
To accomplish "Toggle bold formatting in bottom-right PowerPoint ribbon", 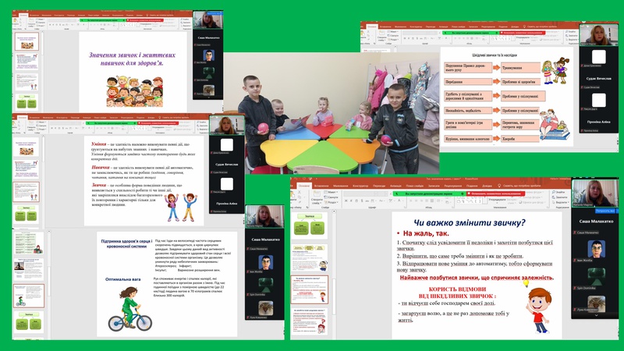I will (x=346, y=201).
